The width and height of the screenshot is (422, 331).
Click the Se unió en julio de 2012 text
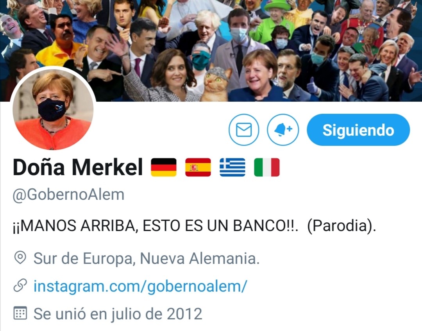click(x=118, y=313)
